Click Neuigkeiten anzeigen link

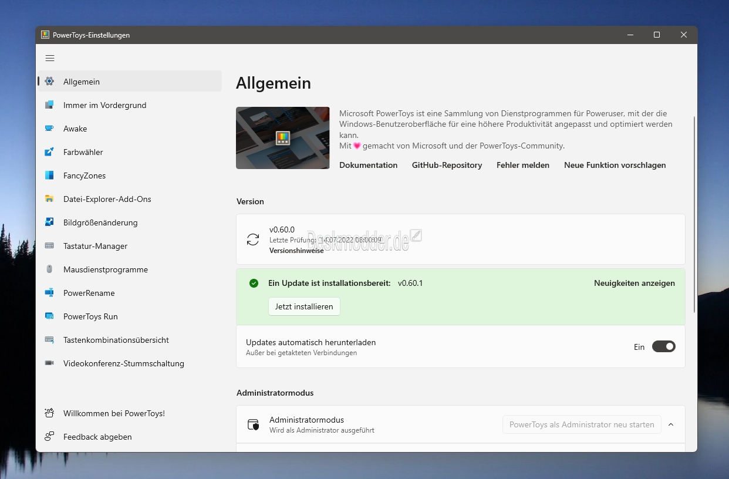(x=635, y=283)
